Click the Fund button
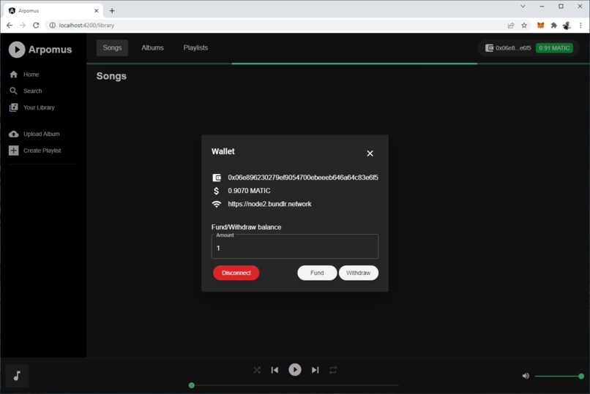This screenshot has height=394, width=590. [x=317, y=273]
